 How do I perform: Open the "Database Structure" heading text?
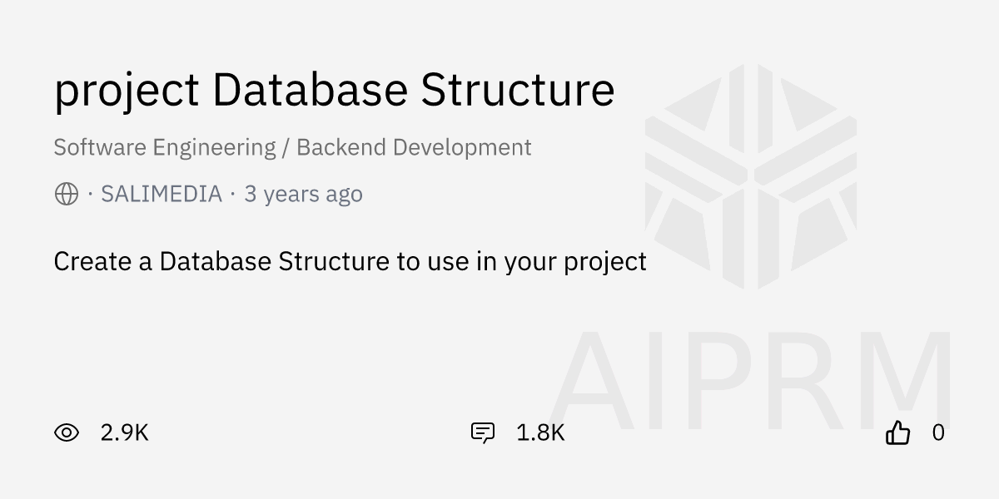click(414, 90)
